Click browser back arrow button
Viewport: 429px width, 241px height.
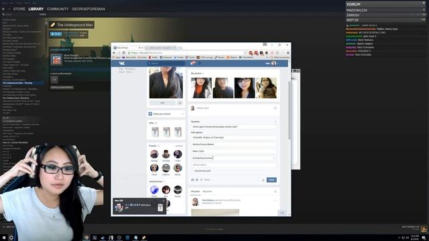pos(115,53)
